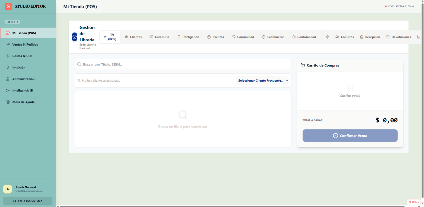Click the offline status indicator
This screenshot has width=424, height=207.
(x=414, y=202)
